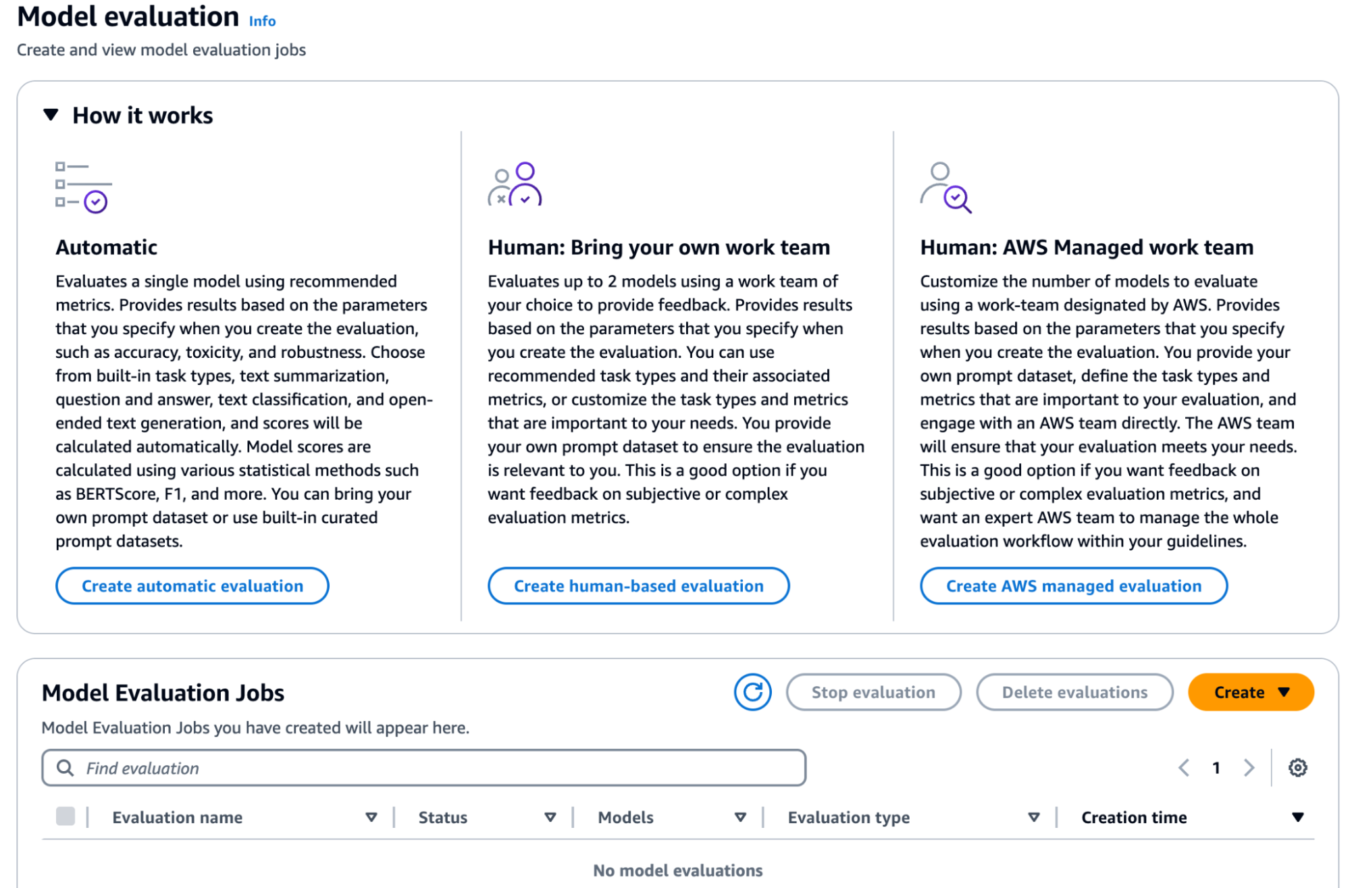
Task: Click Create human-based evaluation button
Action: coord(638,585)
